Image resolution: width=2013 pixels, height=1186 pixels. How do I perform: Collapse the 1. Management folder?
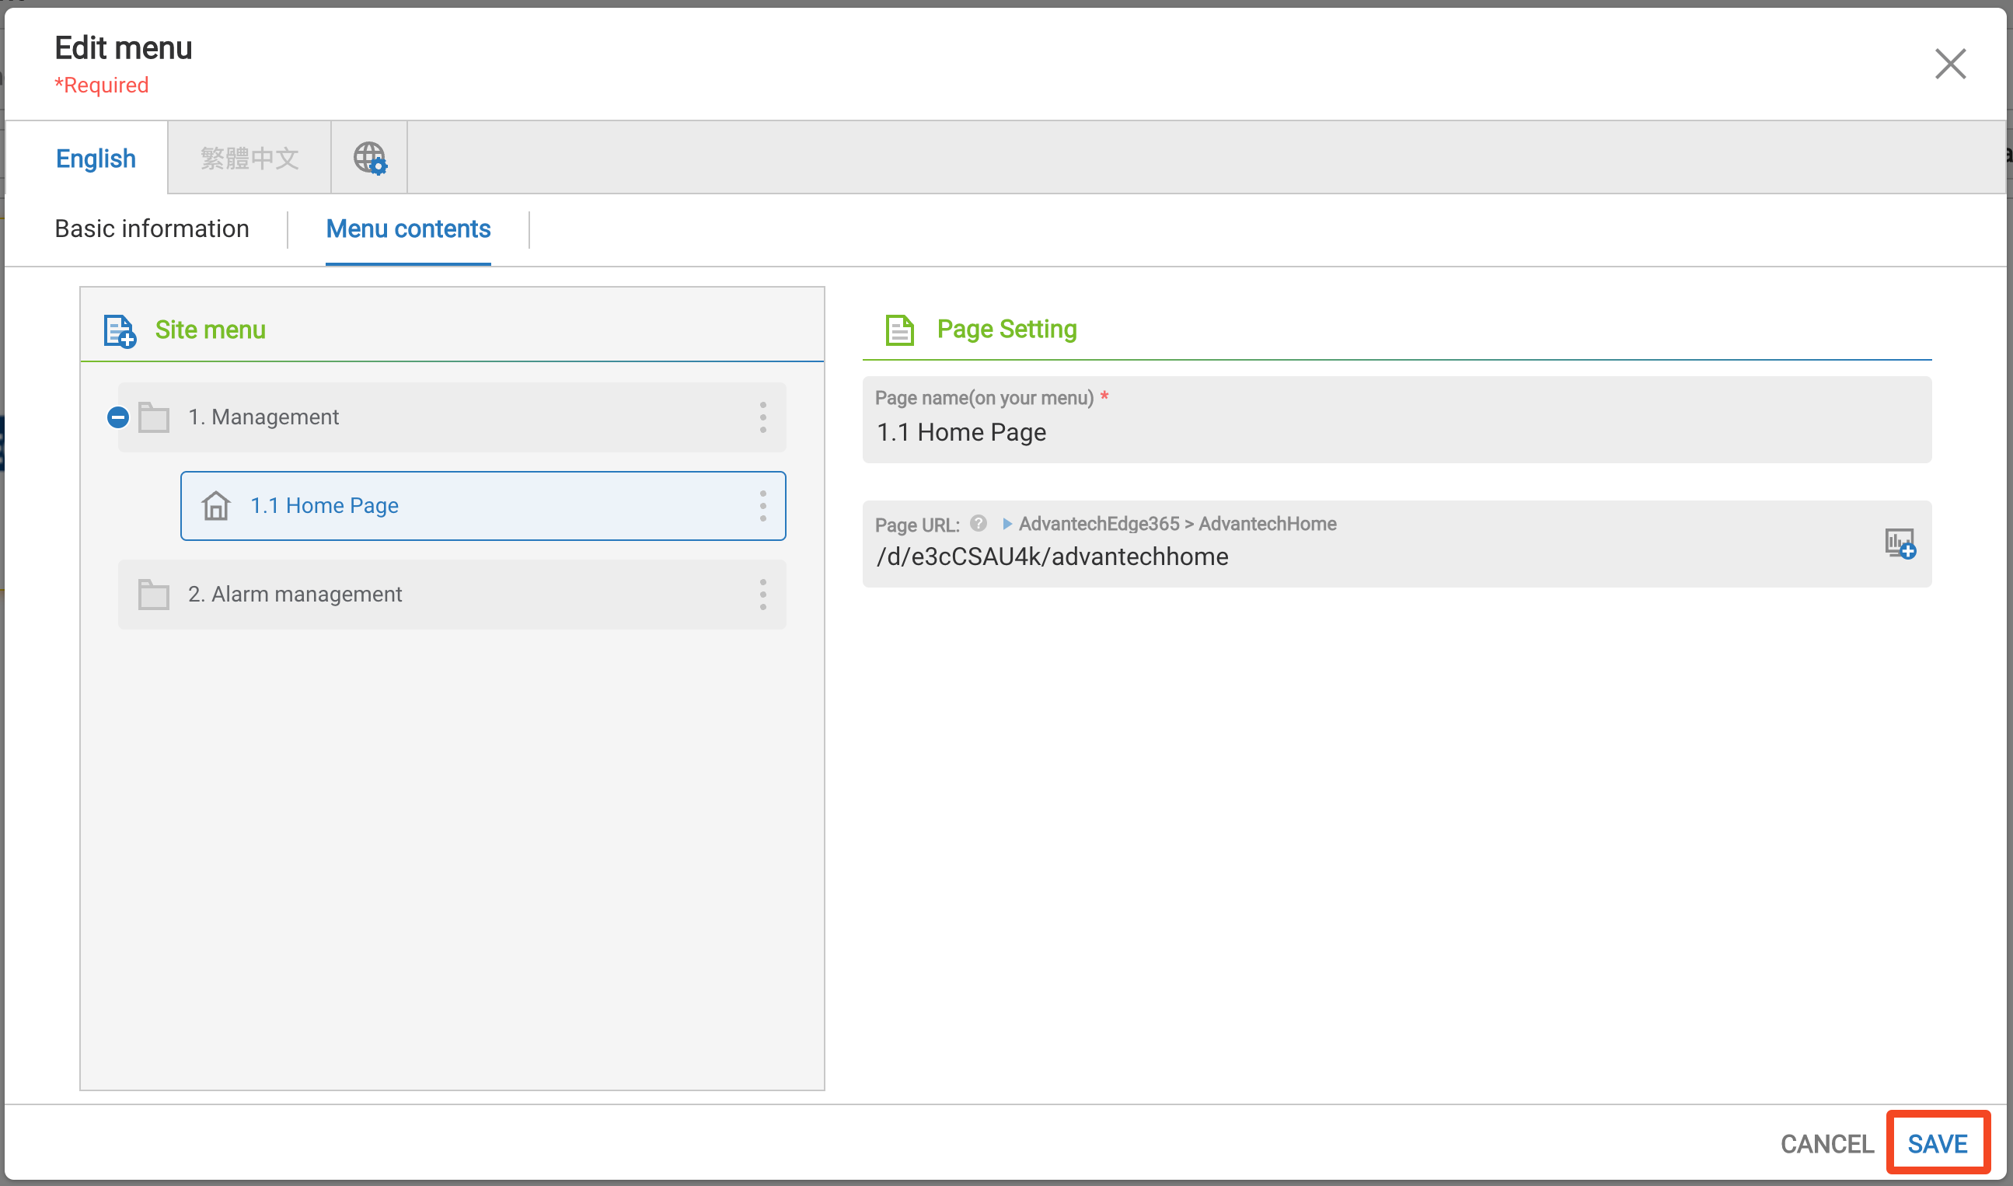pyautogui.click(x=118, y=417)
